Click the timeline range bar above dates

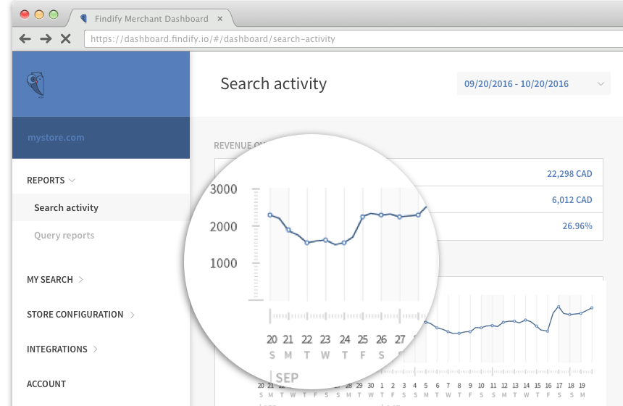(340, 315)
